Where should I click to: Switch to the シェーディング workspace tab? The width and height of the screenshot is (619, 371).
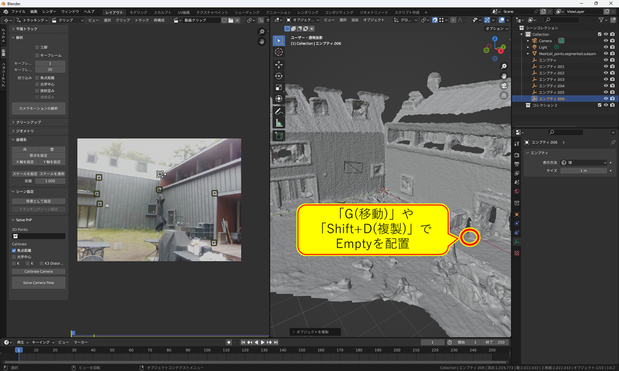[x=247, y=12]
